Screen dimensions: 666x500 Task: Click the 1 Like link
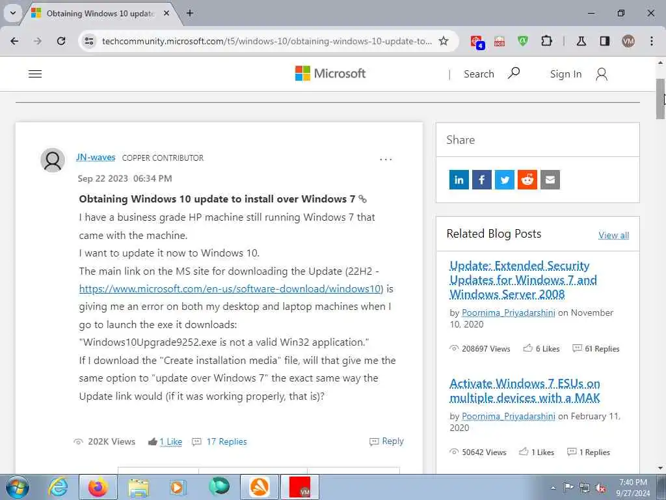[x=171, y=442]
